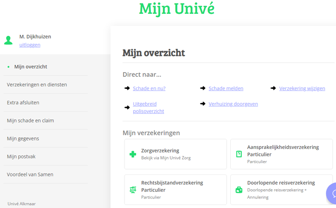Click the scales Rechtsbijstandverzekering icon
The height and width of the screenshot is (208, 336).
[133, 190]
